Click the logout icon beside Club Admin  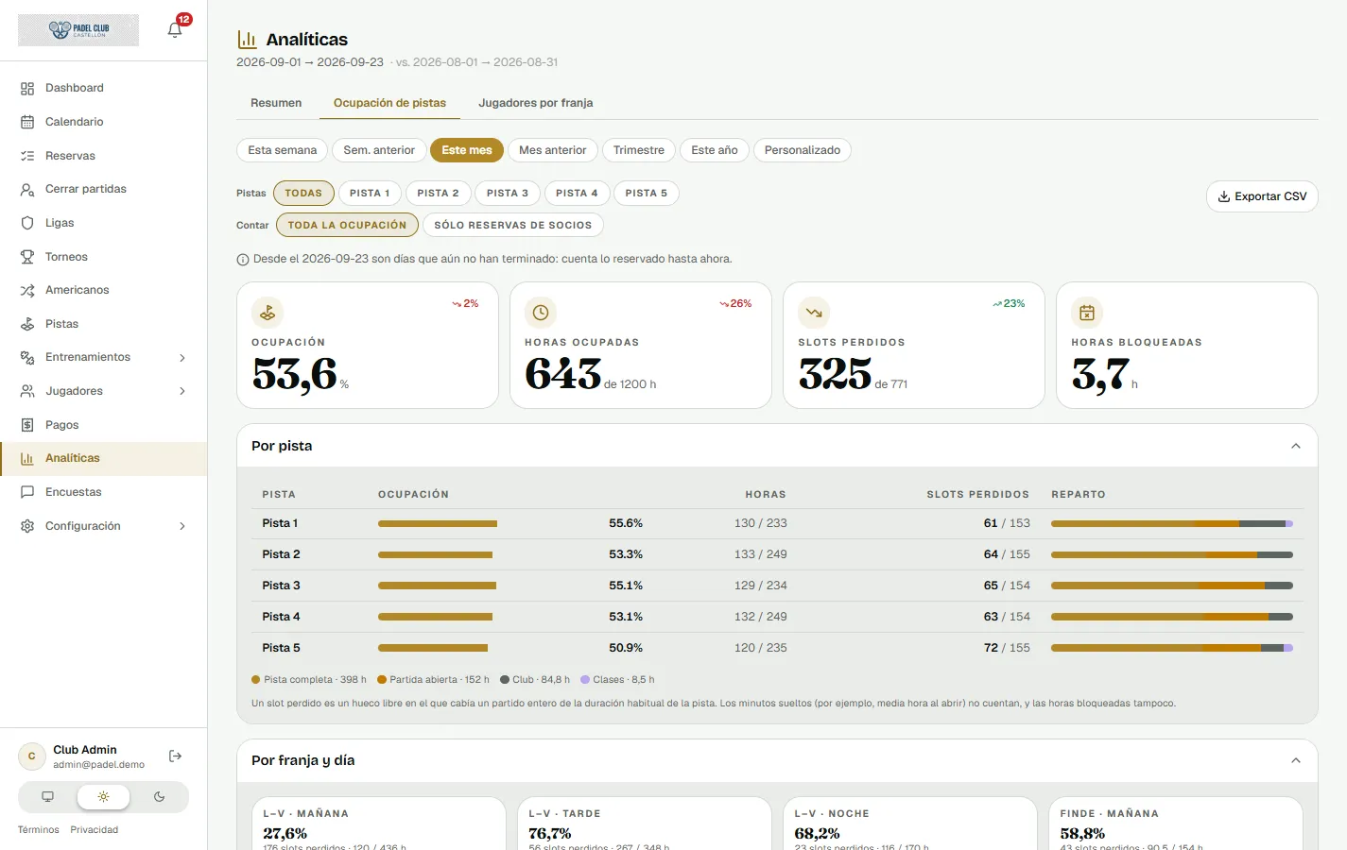(x=175, y=756)
